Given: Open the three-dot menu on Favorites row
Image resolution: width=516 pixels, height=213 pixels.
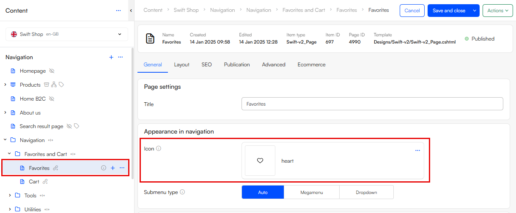Looking at the screenshot, I should [x=122, y=168].
